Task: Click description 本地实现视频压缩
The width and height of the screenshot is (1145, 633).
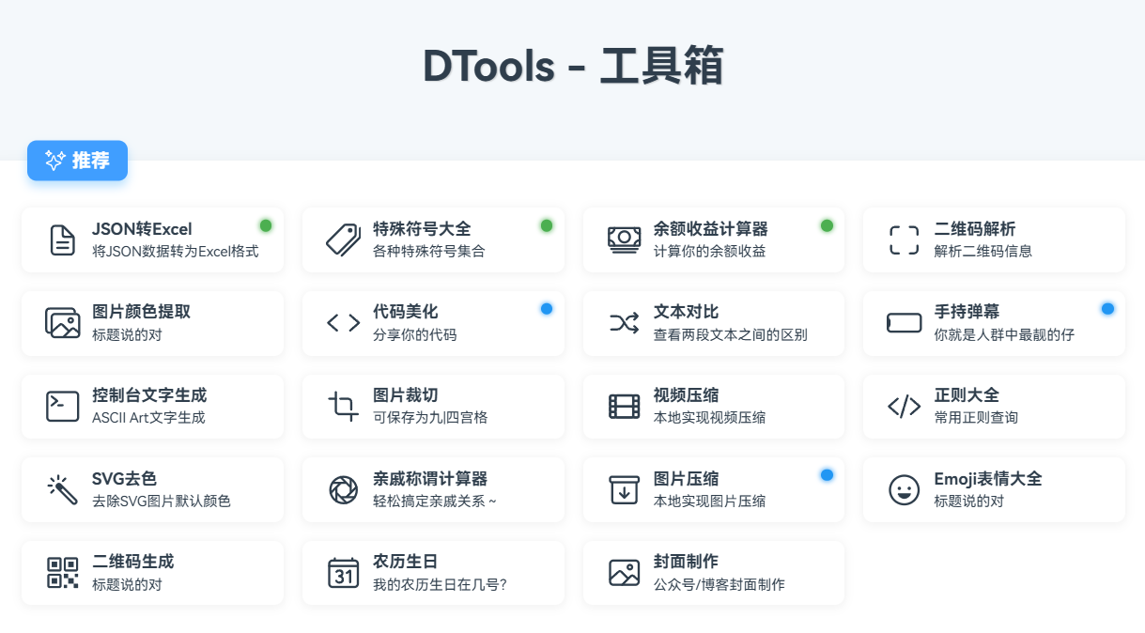Action: pyautogui.click(x=710, y=418)
